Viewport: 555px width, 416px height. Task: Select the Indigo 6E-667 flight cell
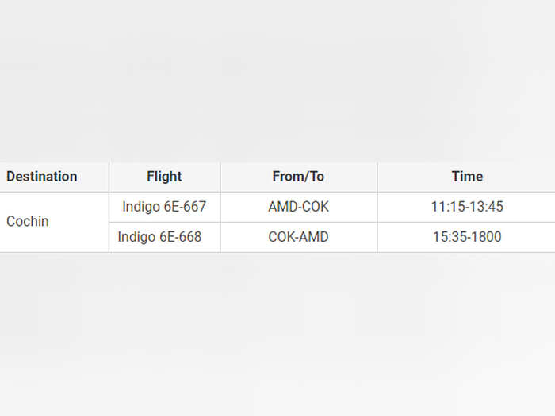(x=165, y=208)
